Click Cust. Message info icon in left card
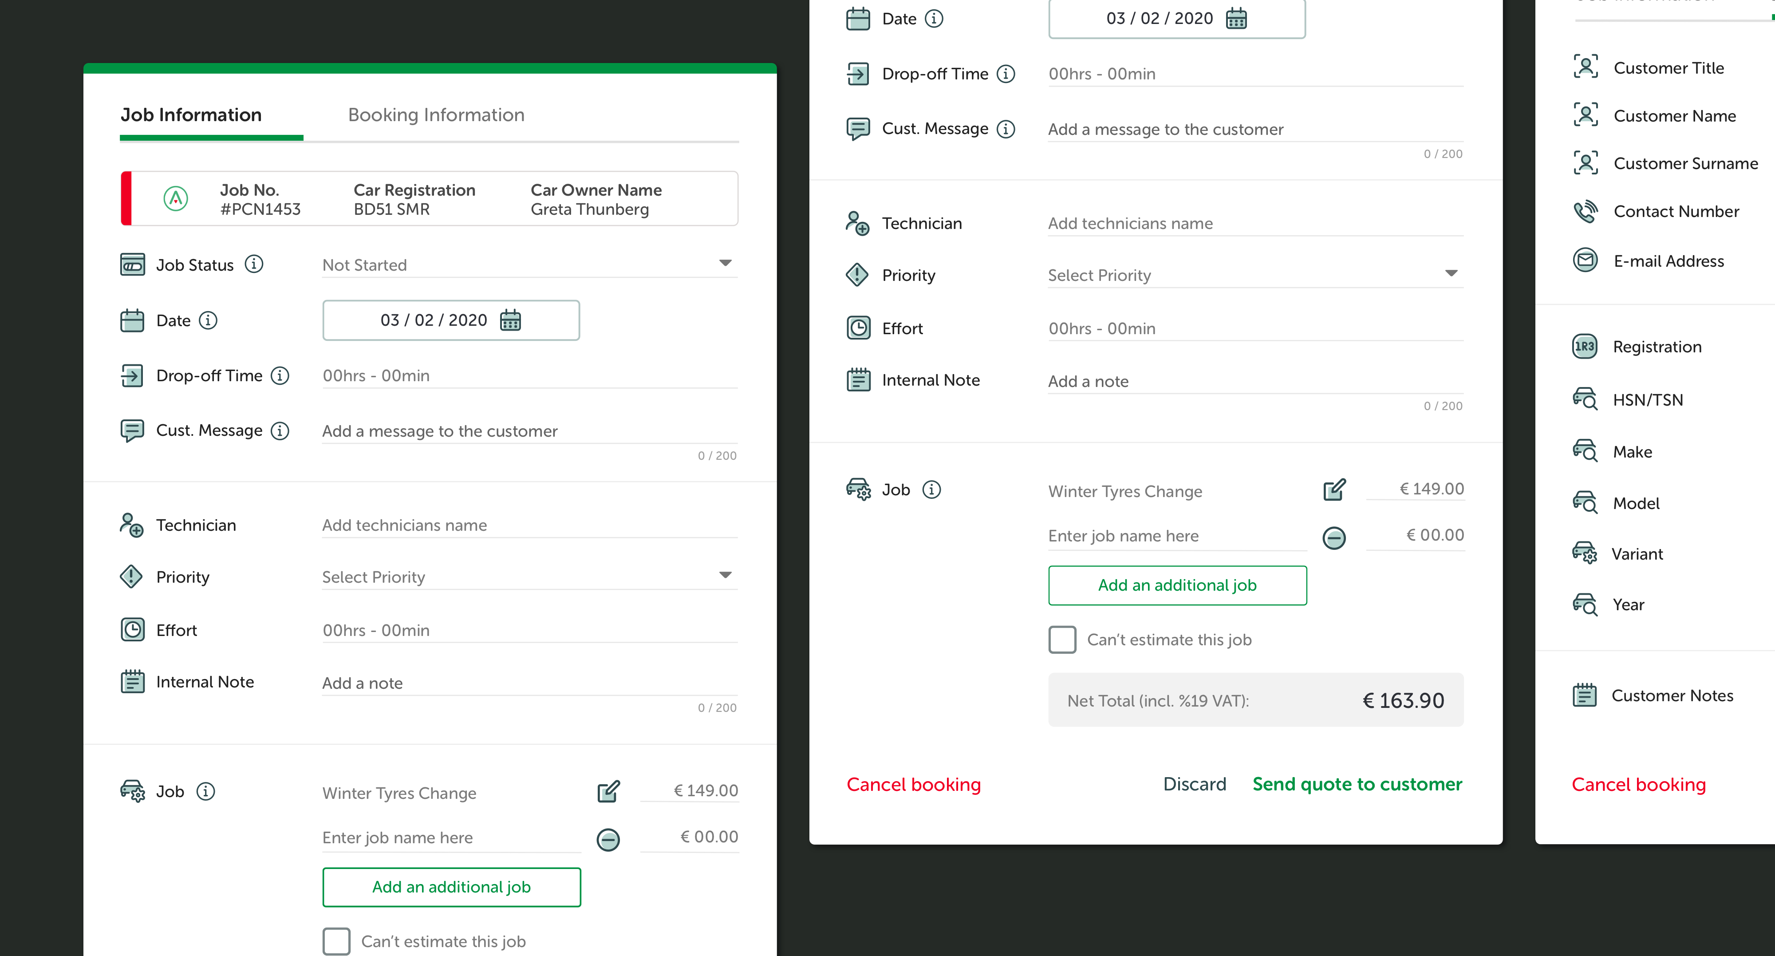 coord(280,430)
